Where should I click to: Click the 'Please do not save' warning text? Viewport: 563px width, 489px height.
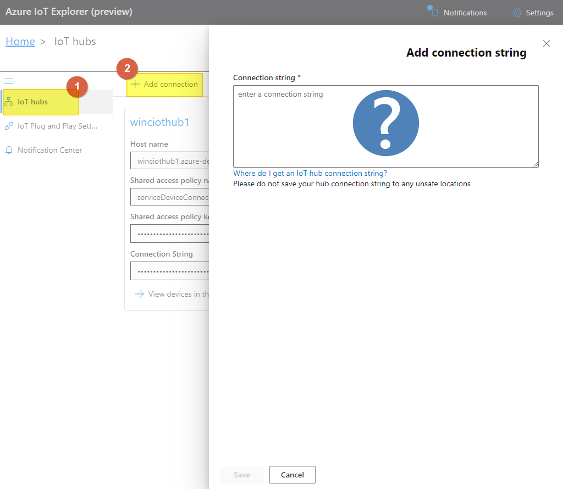click(351, 184)
